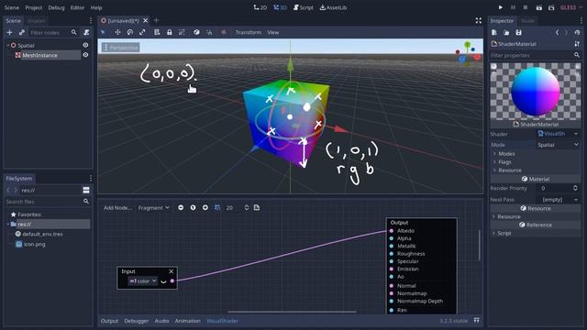Toggle Use Local Space cube icon
Image resolution: width=587 pixels, height=330 pixels.
click(196, 33)
